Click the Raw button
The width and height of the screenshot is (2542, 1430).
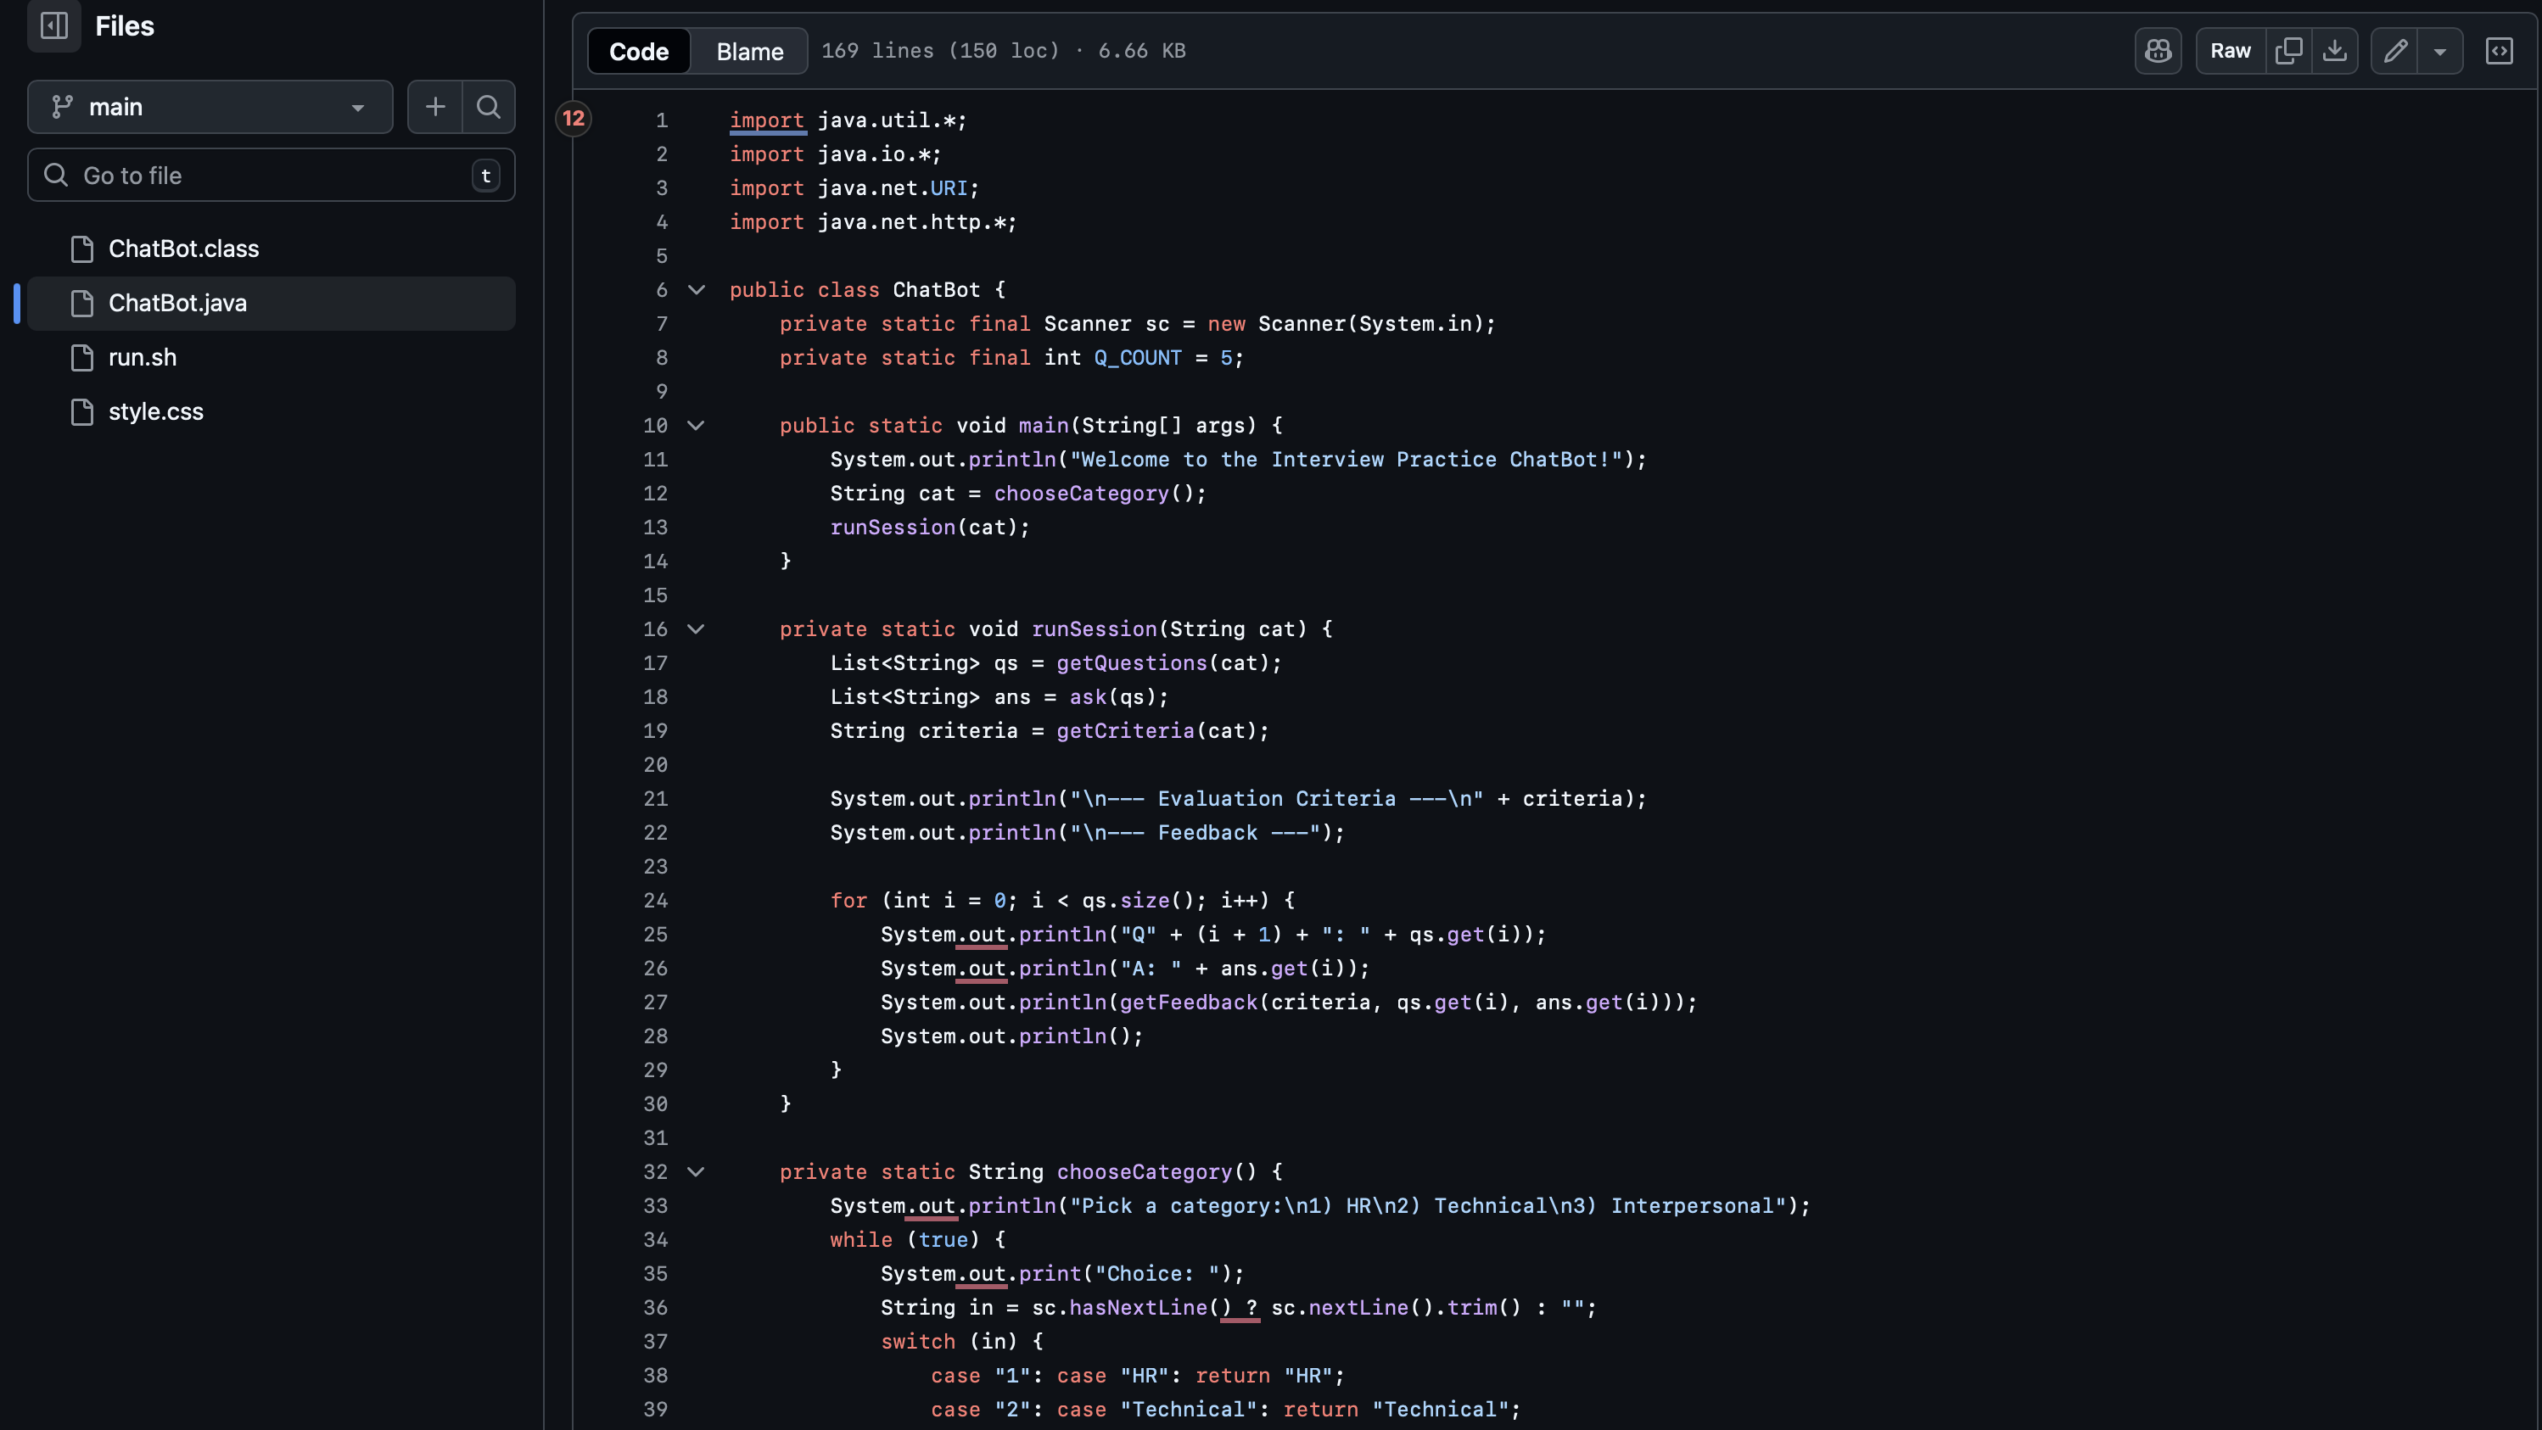(2230, 50)
